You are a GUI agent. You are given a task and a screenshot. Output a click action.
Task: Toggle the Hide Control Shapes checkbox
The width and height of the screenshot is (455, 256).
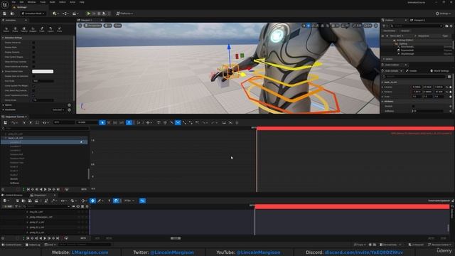pos(33,57)
